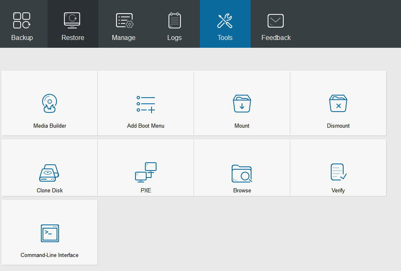Click the Add Boot Menu list icon
Image resolution: width=401 pixels, height=271 pixels.
click(146, 104)
